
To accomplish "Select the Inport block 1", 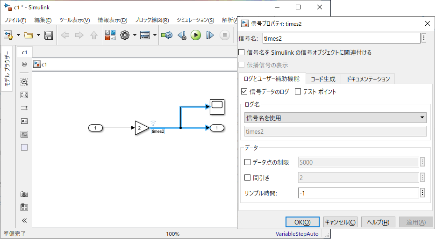I will click(x=95, y=128).
